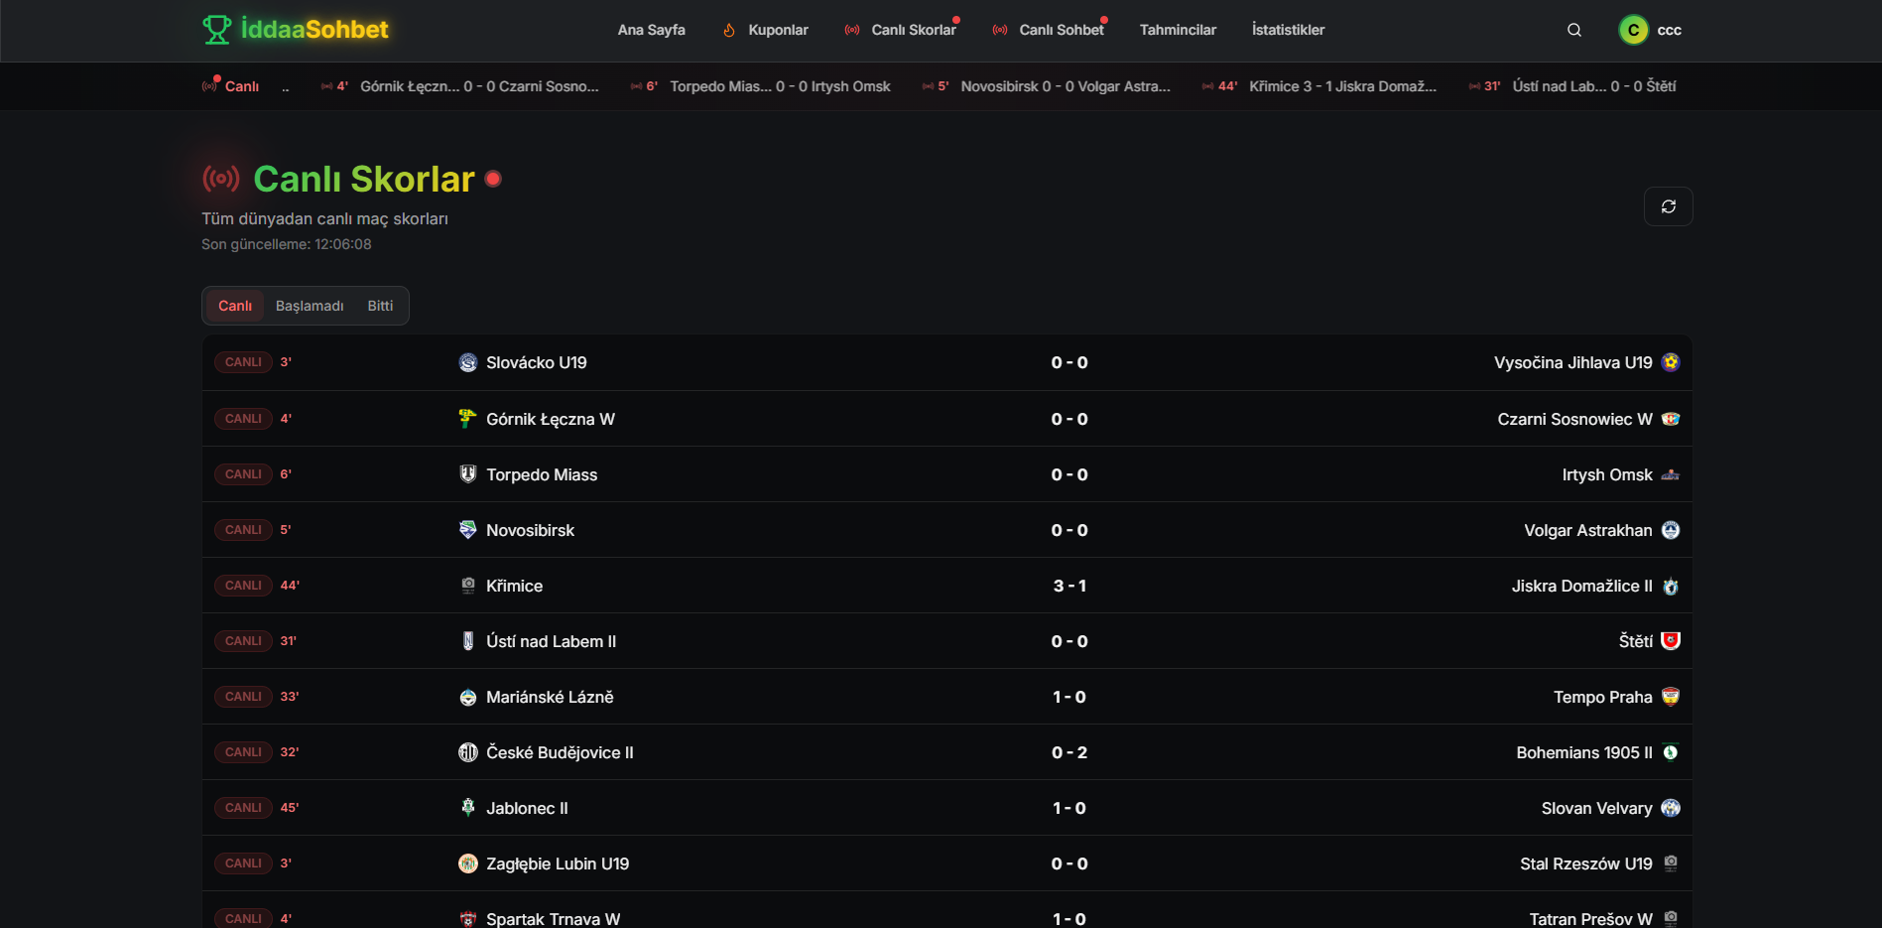Viewport: 1882px width, 928px height.
Task: Switch to the Bitti tab
Action: click(380, 306)
